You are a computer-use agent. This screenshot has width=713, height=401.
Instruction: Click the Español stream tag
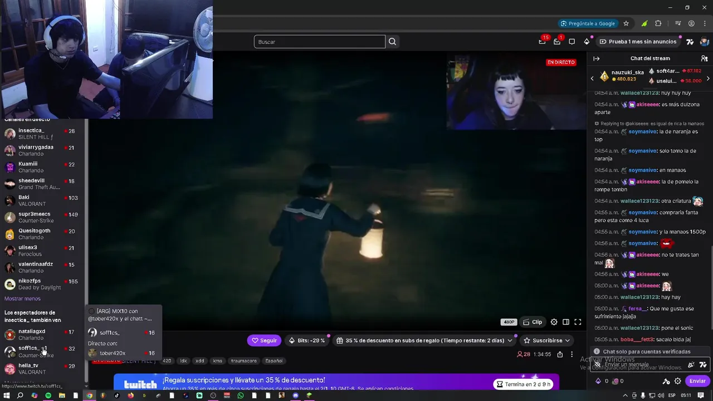coord(274,361)
